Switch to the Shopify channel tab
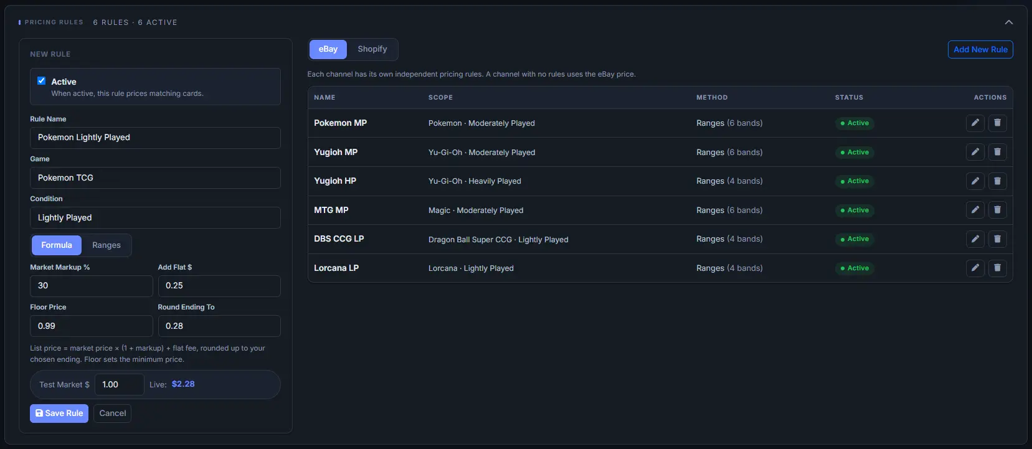The height and width of the screenshot is (449, 1032). tap(372, 49)
